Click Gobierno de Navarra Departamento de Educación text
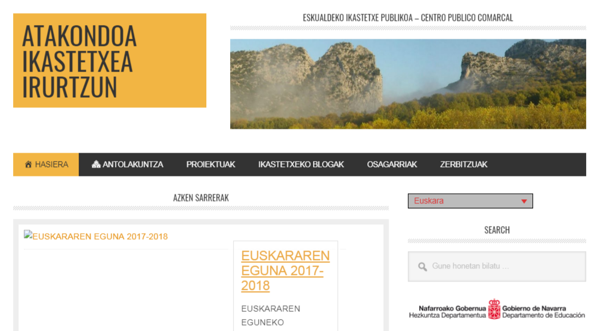Viewport: 604px width, 331px height. pos(544,312)
